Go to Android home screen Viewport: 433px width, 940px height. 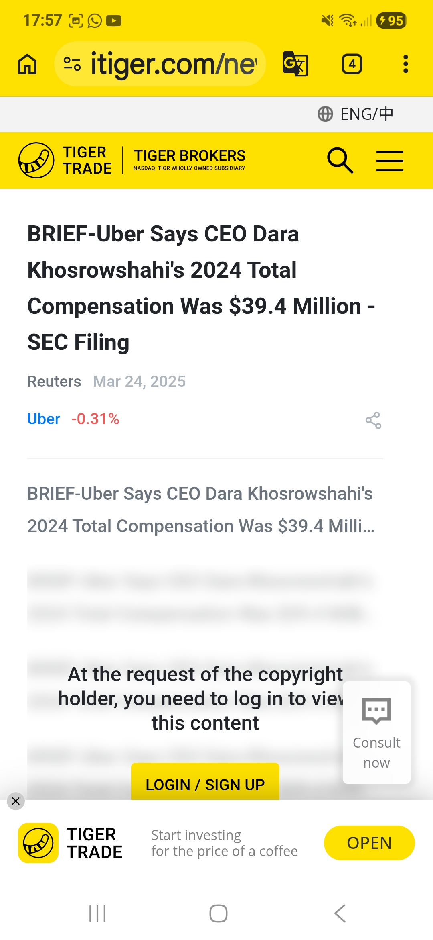tap(219, 913)
